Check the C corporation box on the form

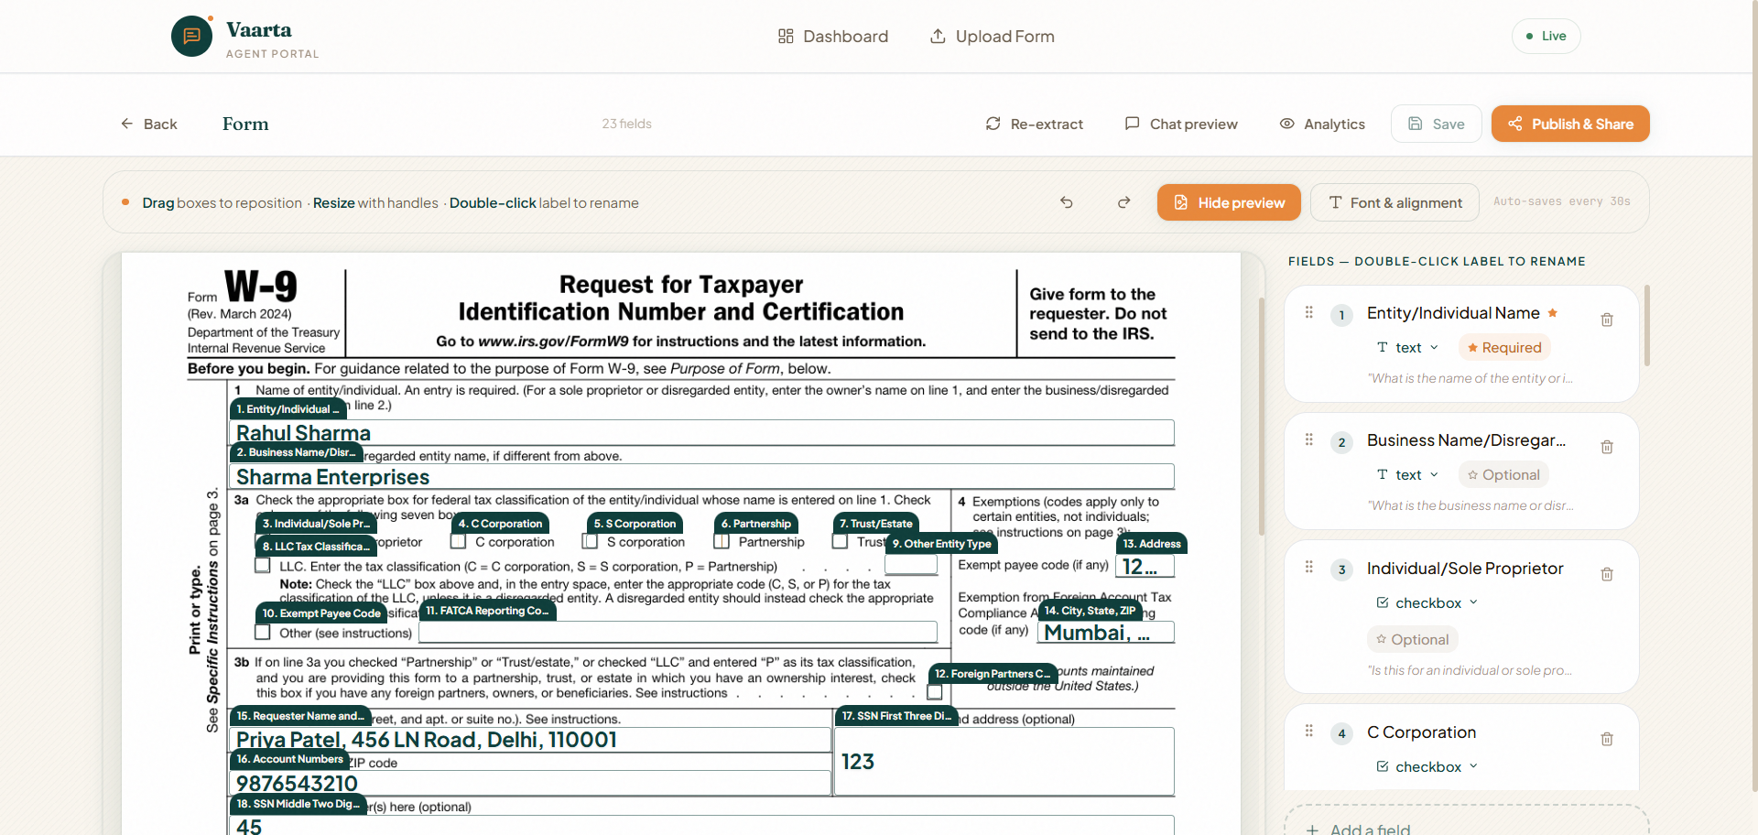pos(459,542)
